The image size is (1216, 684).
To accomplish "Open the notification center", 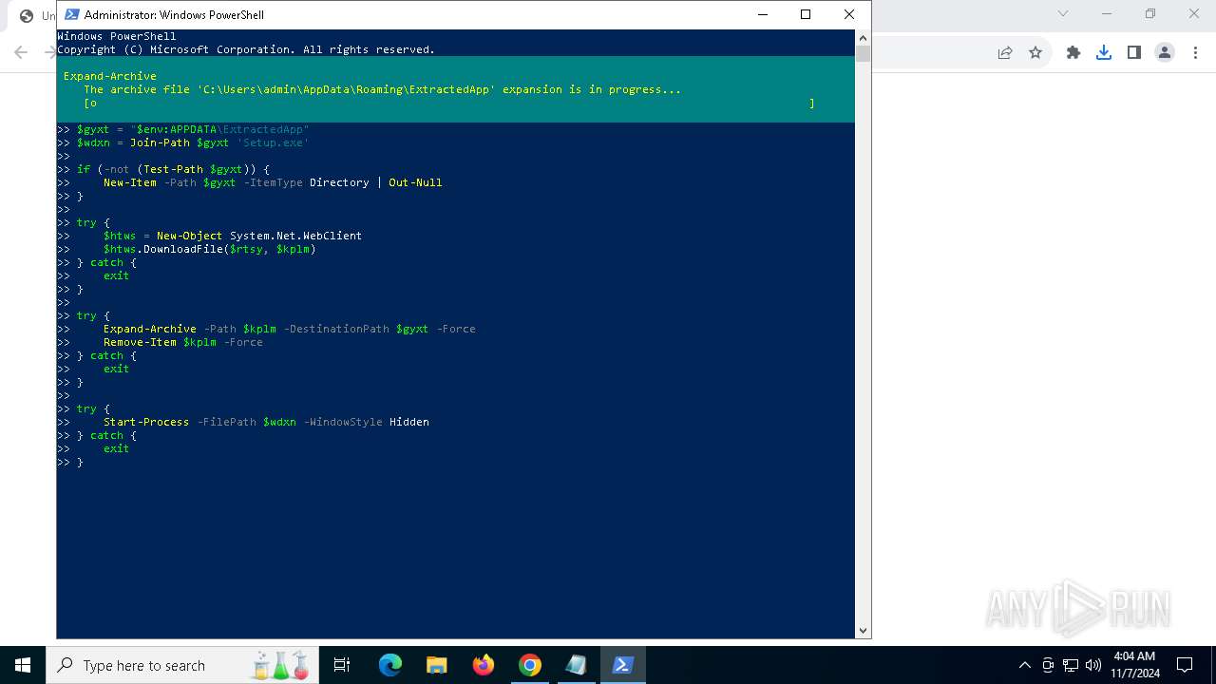I will tap(1185, 665).
